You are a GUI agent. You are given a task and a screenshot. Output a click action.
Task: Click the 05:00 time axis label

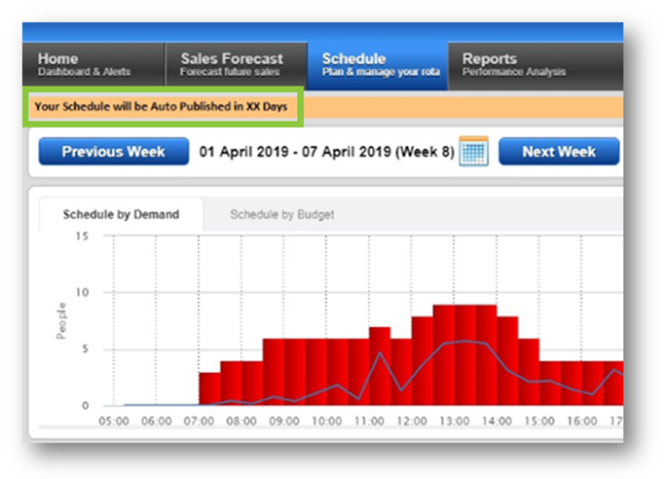(x=115, y=422)
